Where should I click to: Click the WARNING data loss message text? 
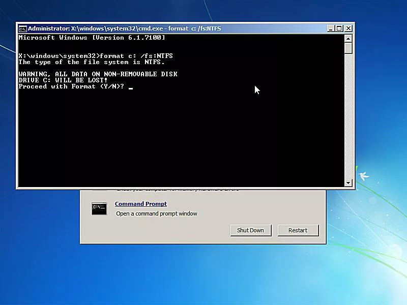tap(98, 74)
